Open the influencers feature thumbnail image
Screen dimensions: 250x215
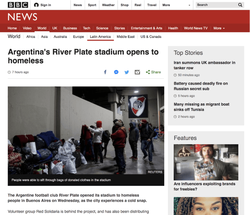coord(206,162)
